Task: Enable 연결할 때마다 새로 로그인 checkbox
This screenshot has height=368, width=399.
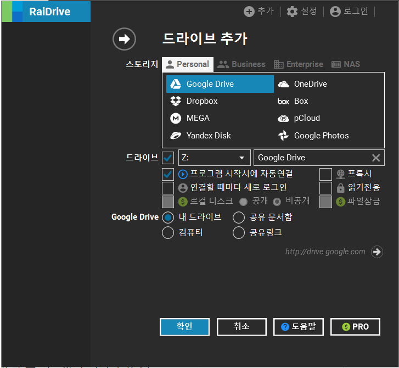Action: [168, 188]
